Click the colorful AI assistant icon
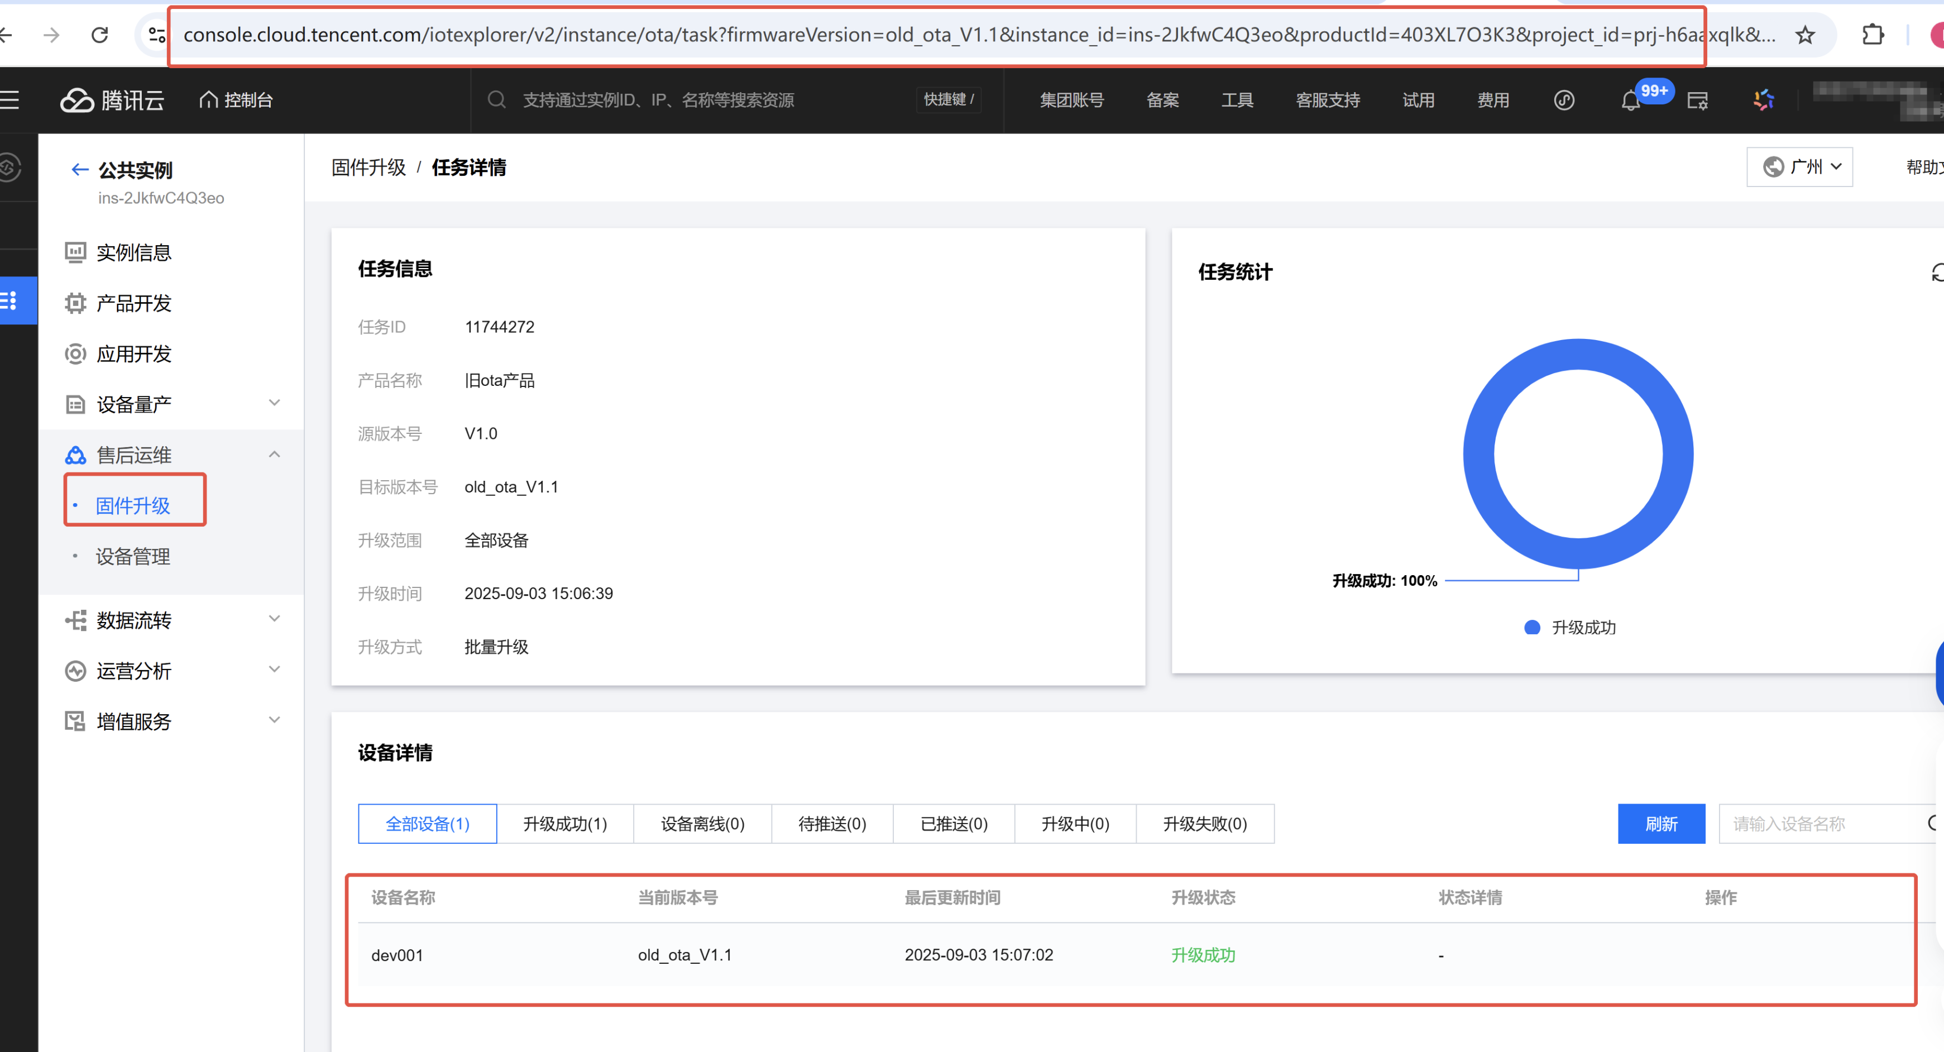 click(x=1763, y=99)
